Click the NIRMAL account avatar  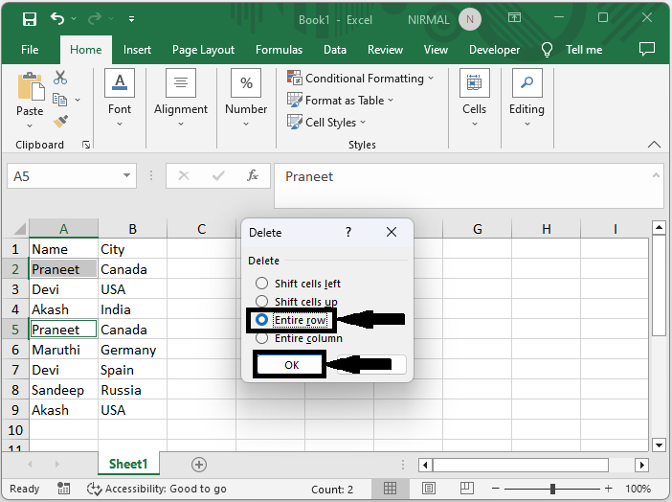(470, 19)
